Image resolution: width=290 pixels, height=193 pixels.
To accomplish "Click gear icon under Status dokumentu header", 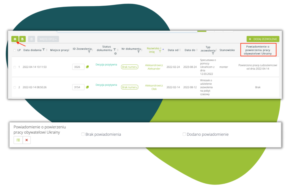I will tap(115, 54).
